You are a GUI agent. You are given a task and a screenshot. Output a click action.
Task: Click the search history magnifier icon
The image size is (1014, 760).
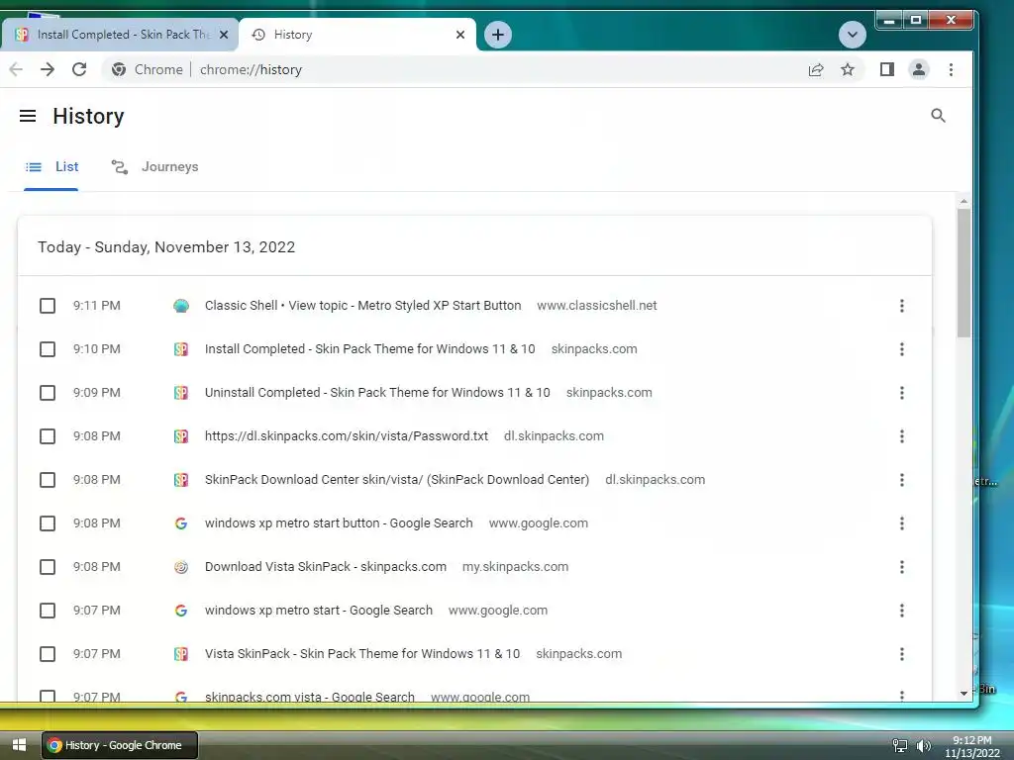click(938, 116)
